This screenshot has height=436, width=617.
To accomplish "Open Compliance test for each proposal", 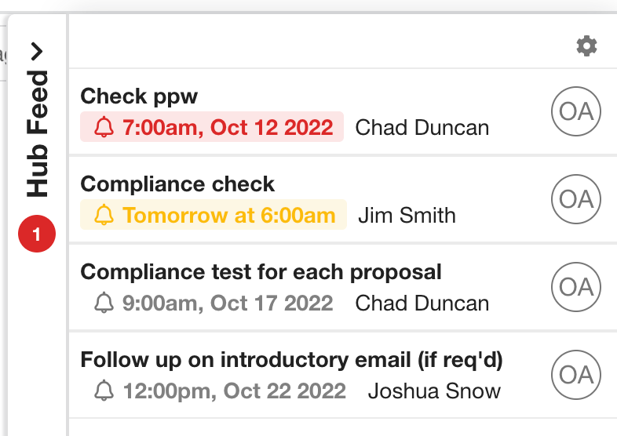I will click(x=261, y=272).
